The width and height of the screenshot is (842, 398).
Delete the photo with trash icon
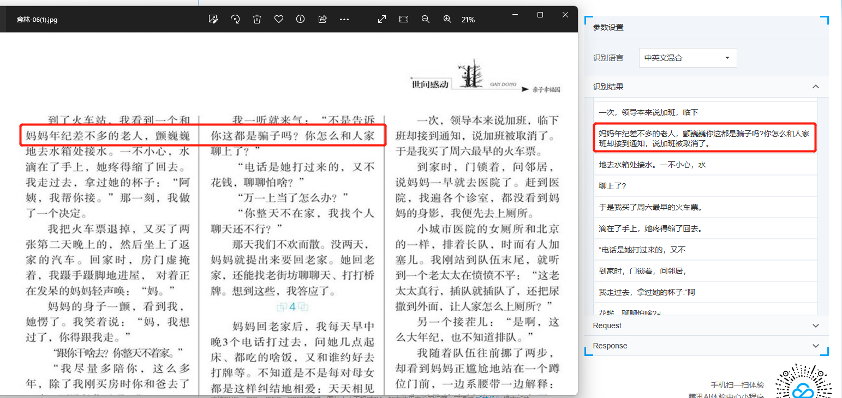(257, 19)
